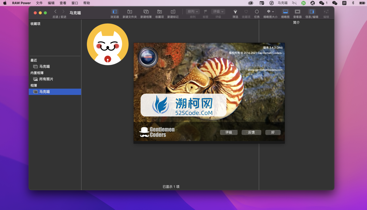The width and height of the screenshot is (367, 210).
Task: Open the 评级 rating dropdown in toolbar
Action: (x=218, y=11)
